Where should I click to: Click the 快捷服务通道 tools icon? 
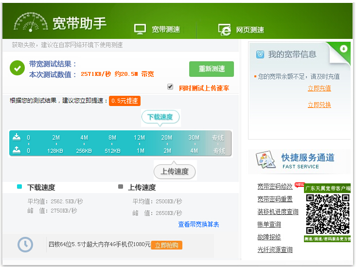266,160
